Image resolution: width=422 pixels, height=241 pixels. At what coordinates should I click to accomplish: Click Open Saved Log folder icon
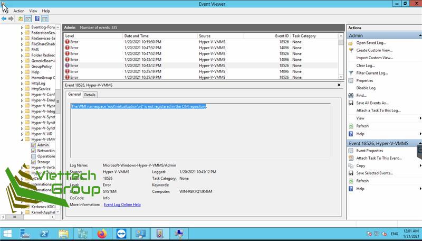point(351,43)
